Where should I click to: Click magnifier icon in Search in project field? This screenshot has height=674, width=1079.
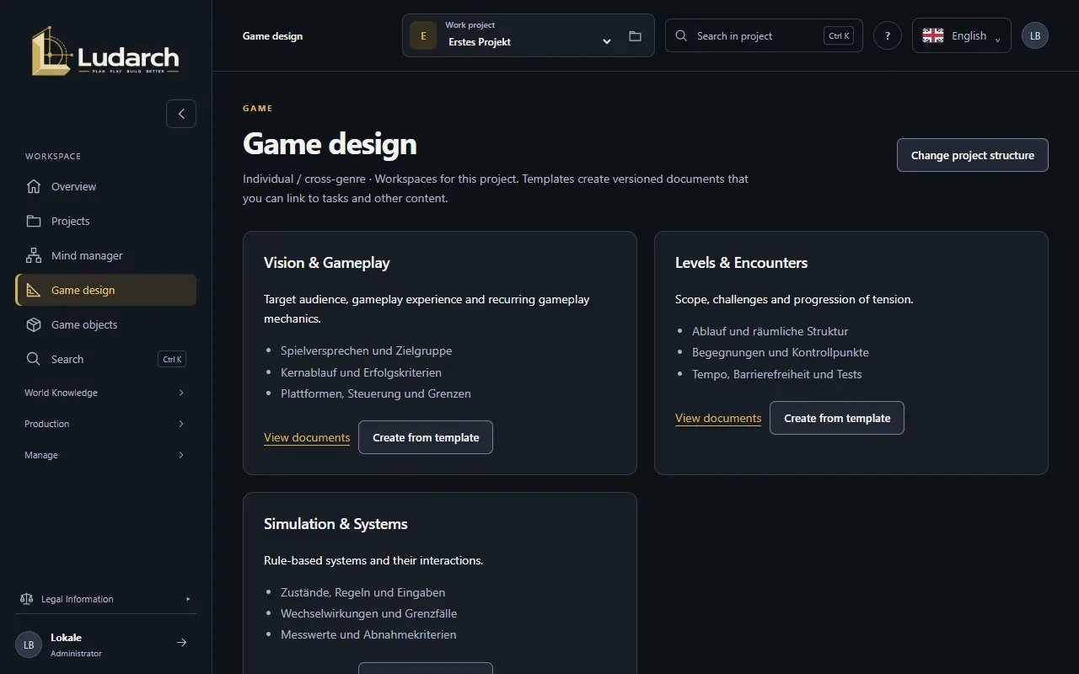[681, 36]
